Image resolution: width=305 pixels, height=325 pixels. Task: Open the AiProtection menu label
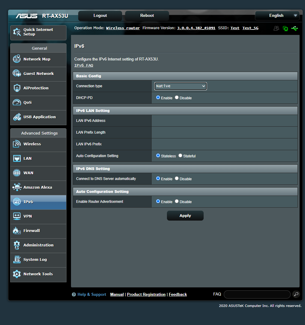coord(36,88)
